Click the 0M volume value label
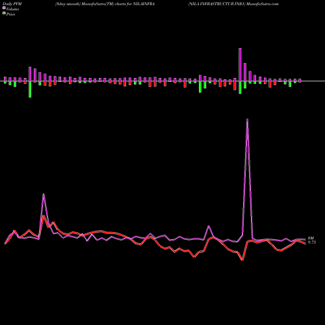325x325 pixels. click(311, 238)
